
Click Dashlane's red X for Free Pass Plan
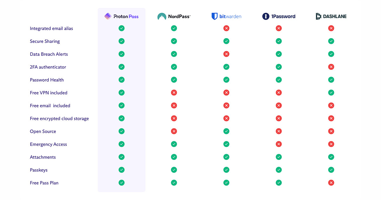click(331, 183)
